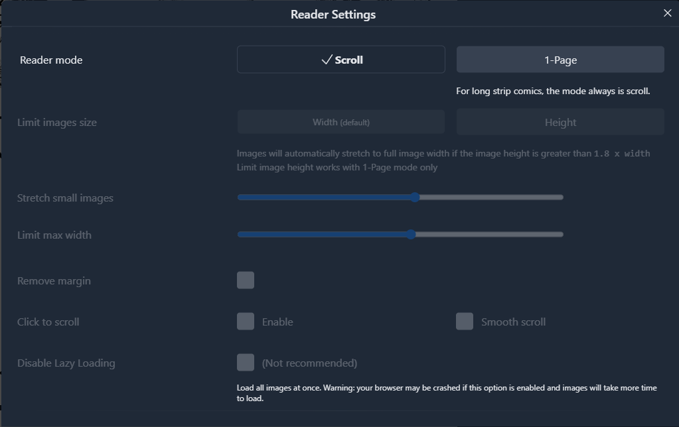
Task: Close the Reader Settings dialog
Action: tap(667, 13)
